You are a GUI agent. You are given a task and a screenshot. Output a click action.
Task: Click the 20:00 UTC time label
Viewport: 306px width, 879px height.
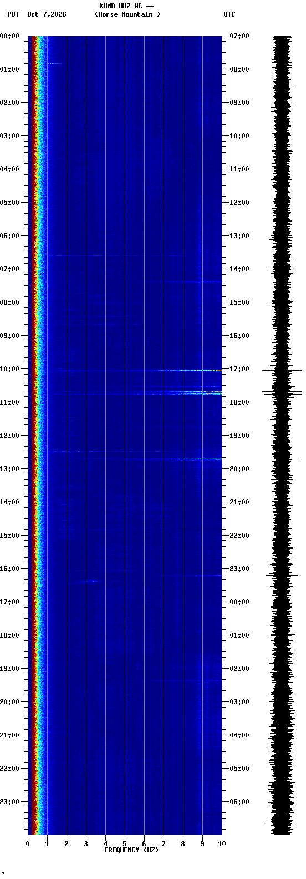(x=239, y=469)
